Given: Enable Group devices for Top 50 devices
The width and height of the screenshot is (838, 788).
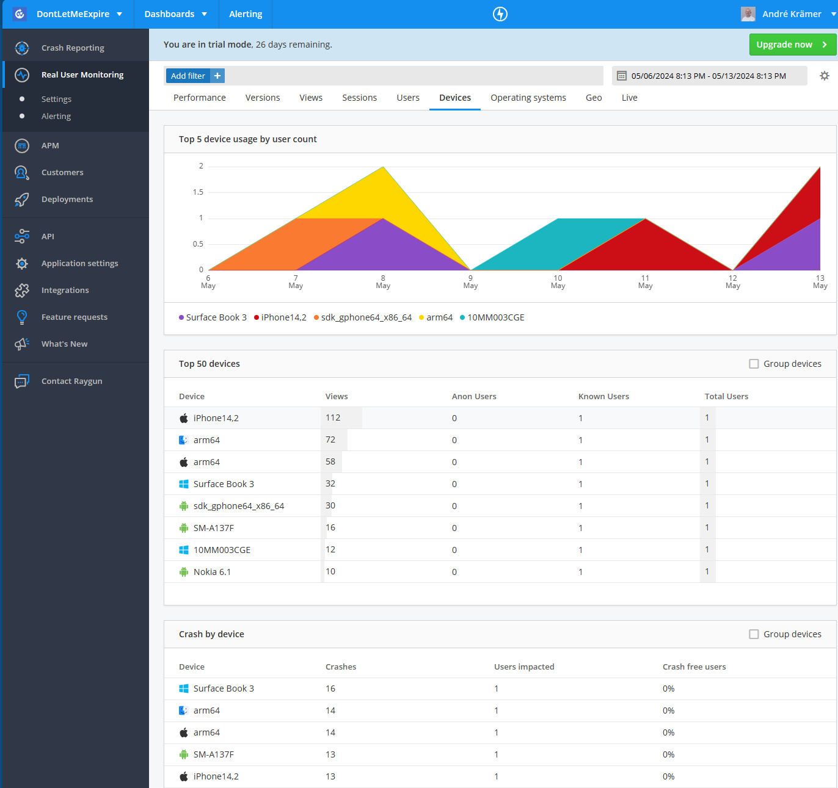Looking at the screenshot, I should tap(754, 363).
